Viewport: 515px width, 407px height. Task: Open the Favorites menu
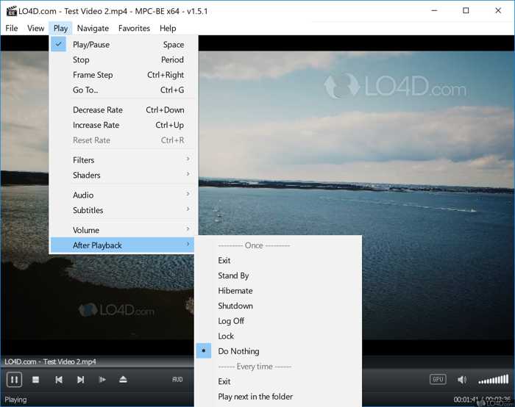pyautogui.click(x=134, y=28)
